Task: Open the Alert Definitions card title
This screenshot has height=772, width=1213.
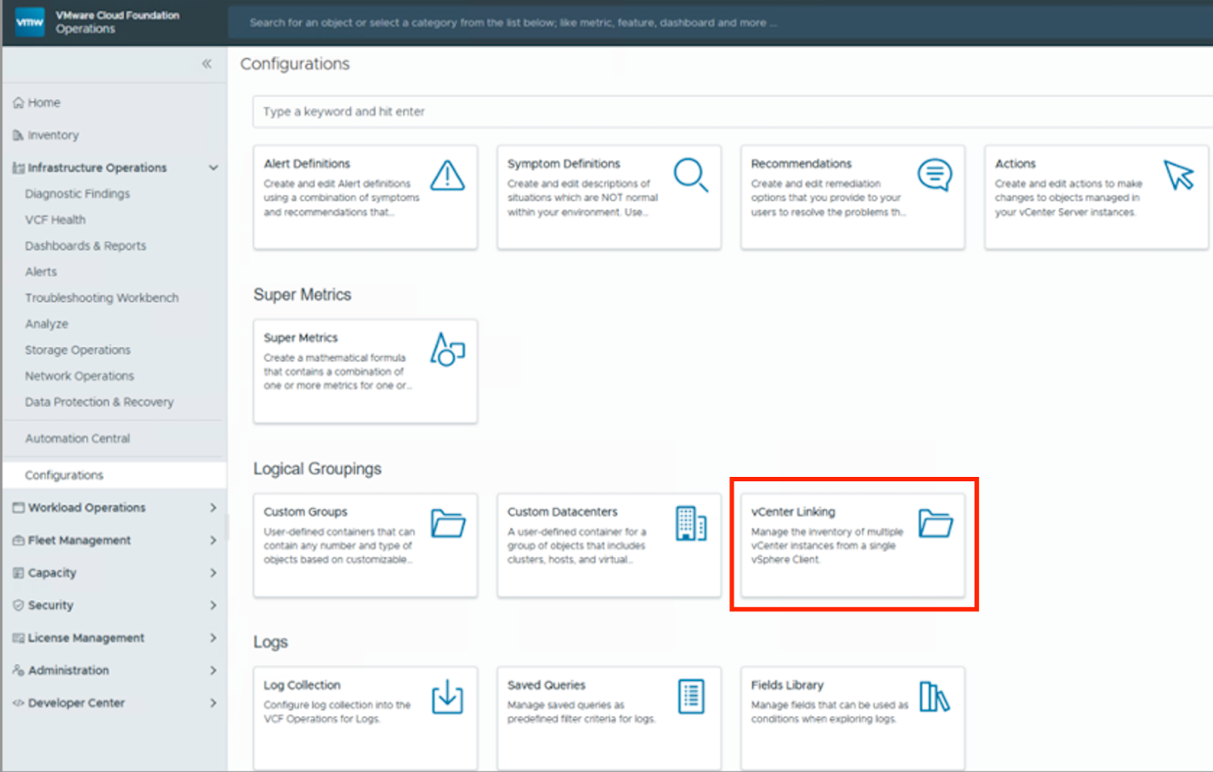Action: pos(307,163)
